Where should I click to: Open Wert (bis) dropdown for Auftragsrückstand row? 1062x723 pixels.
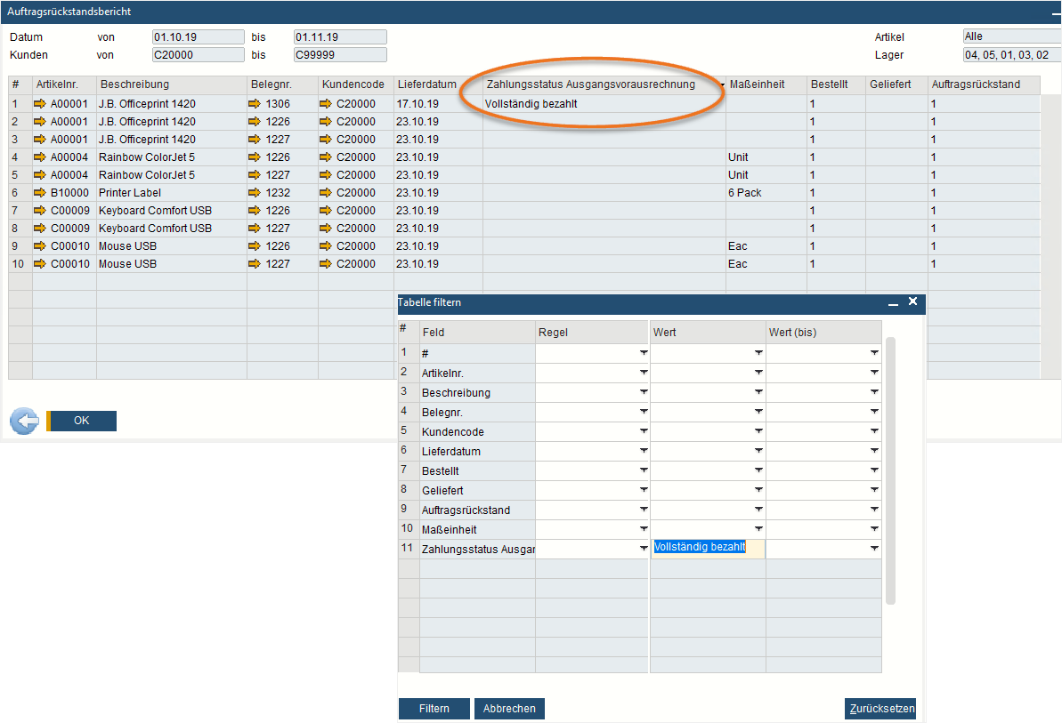pos(874,510)
